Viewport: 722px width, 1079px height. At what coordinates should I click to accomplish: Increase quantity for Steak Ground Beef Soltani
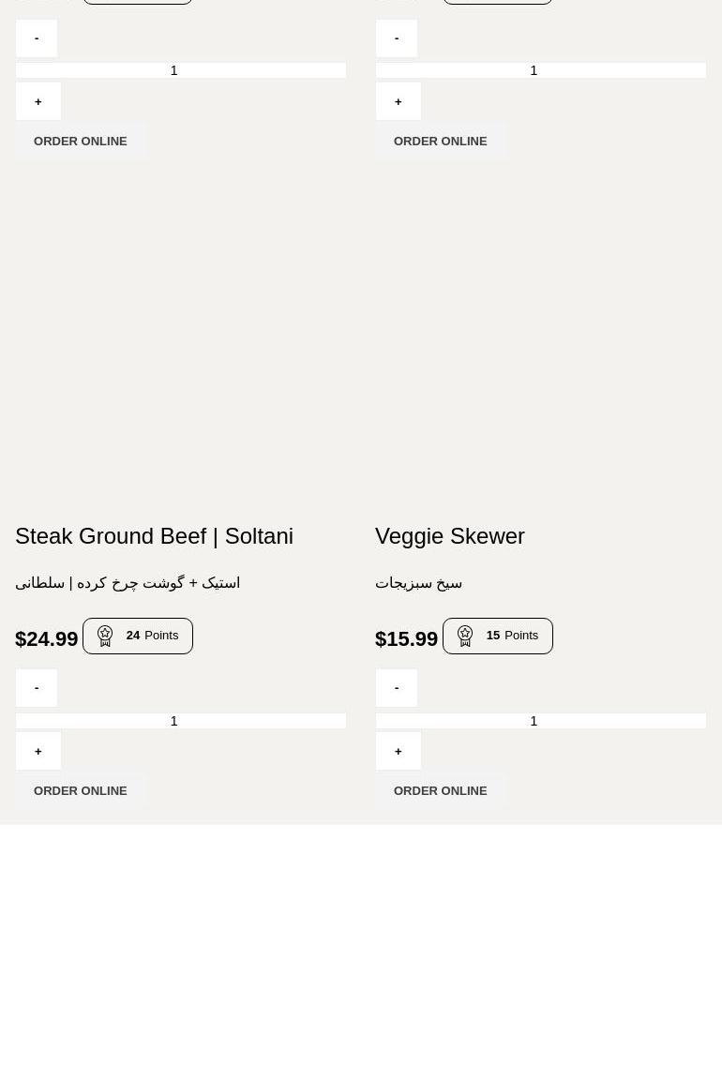pos(38,751)
